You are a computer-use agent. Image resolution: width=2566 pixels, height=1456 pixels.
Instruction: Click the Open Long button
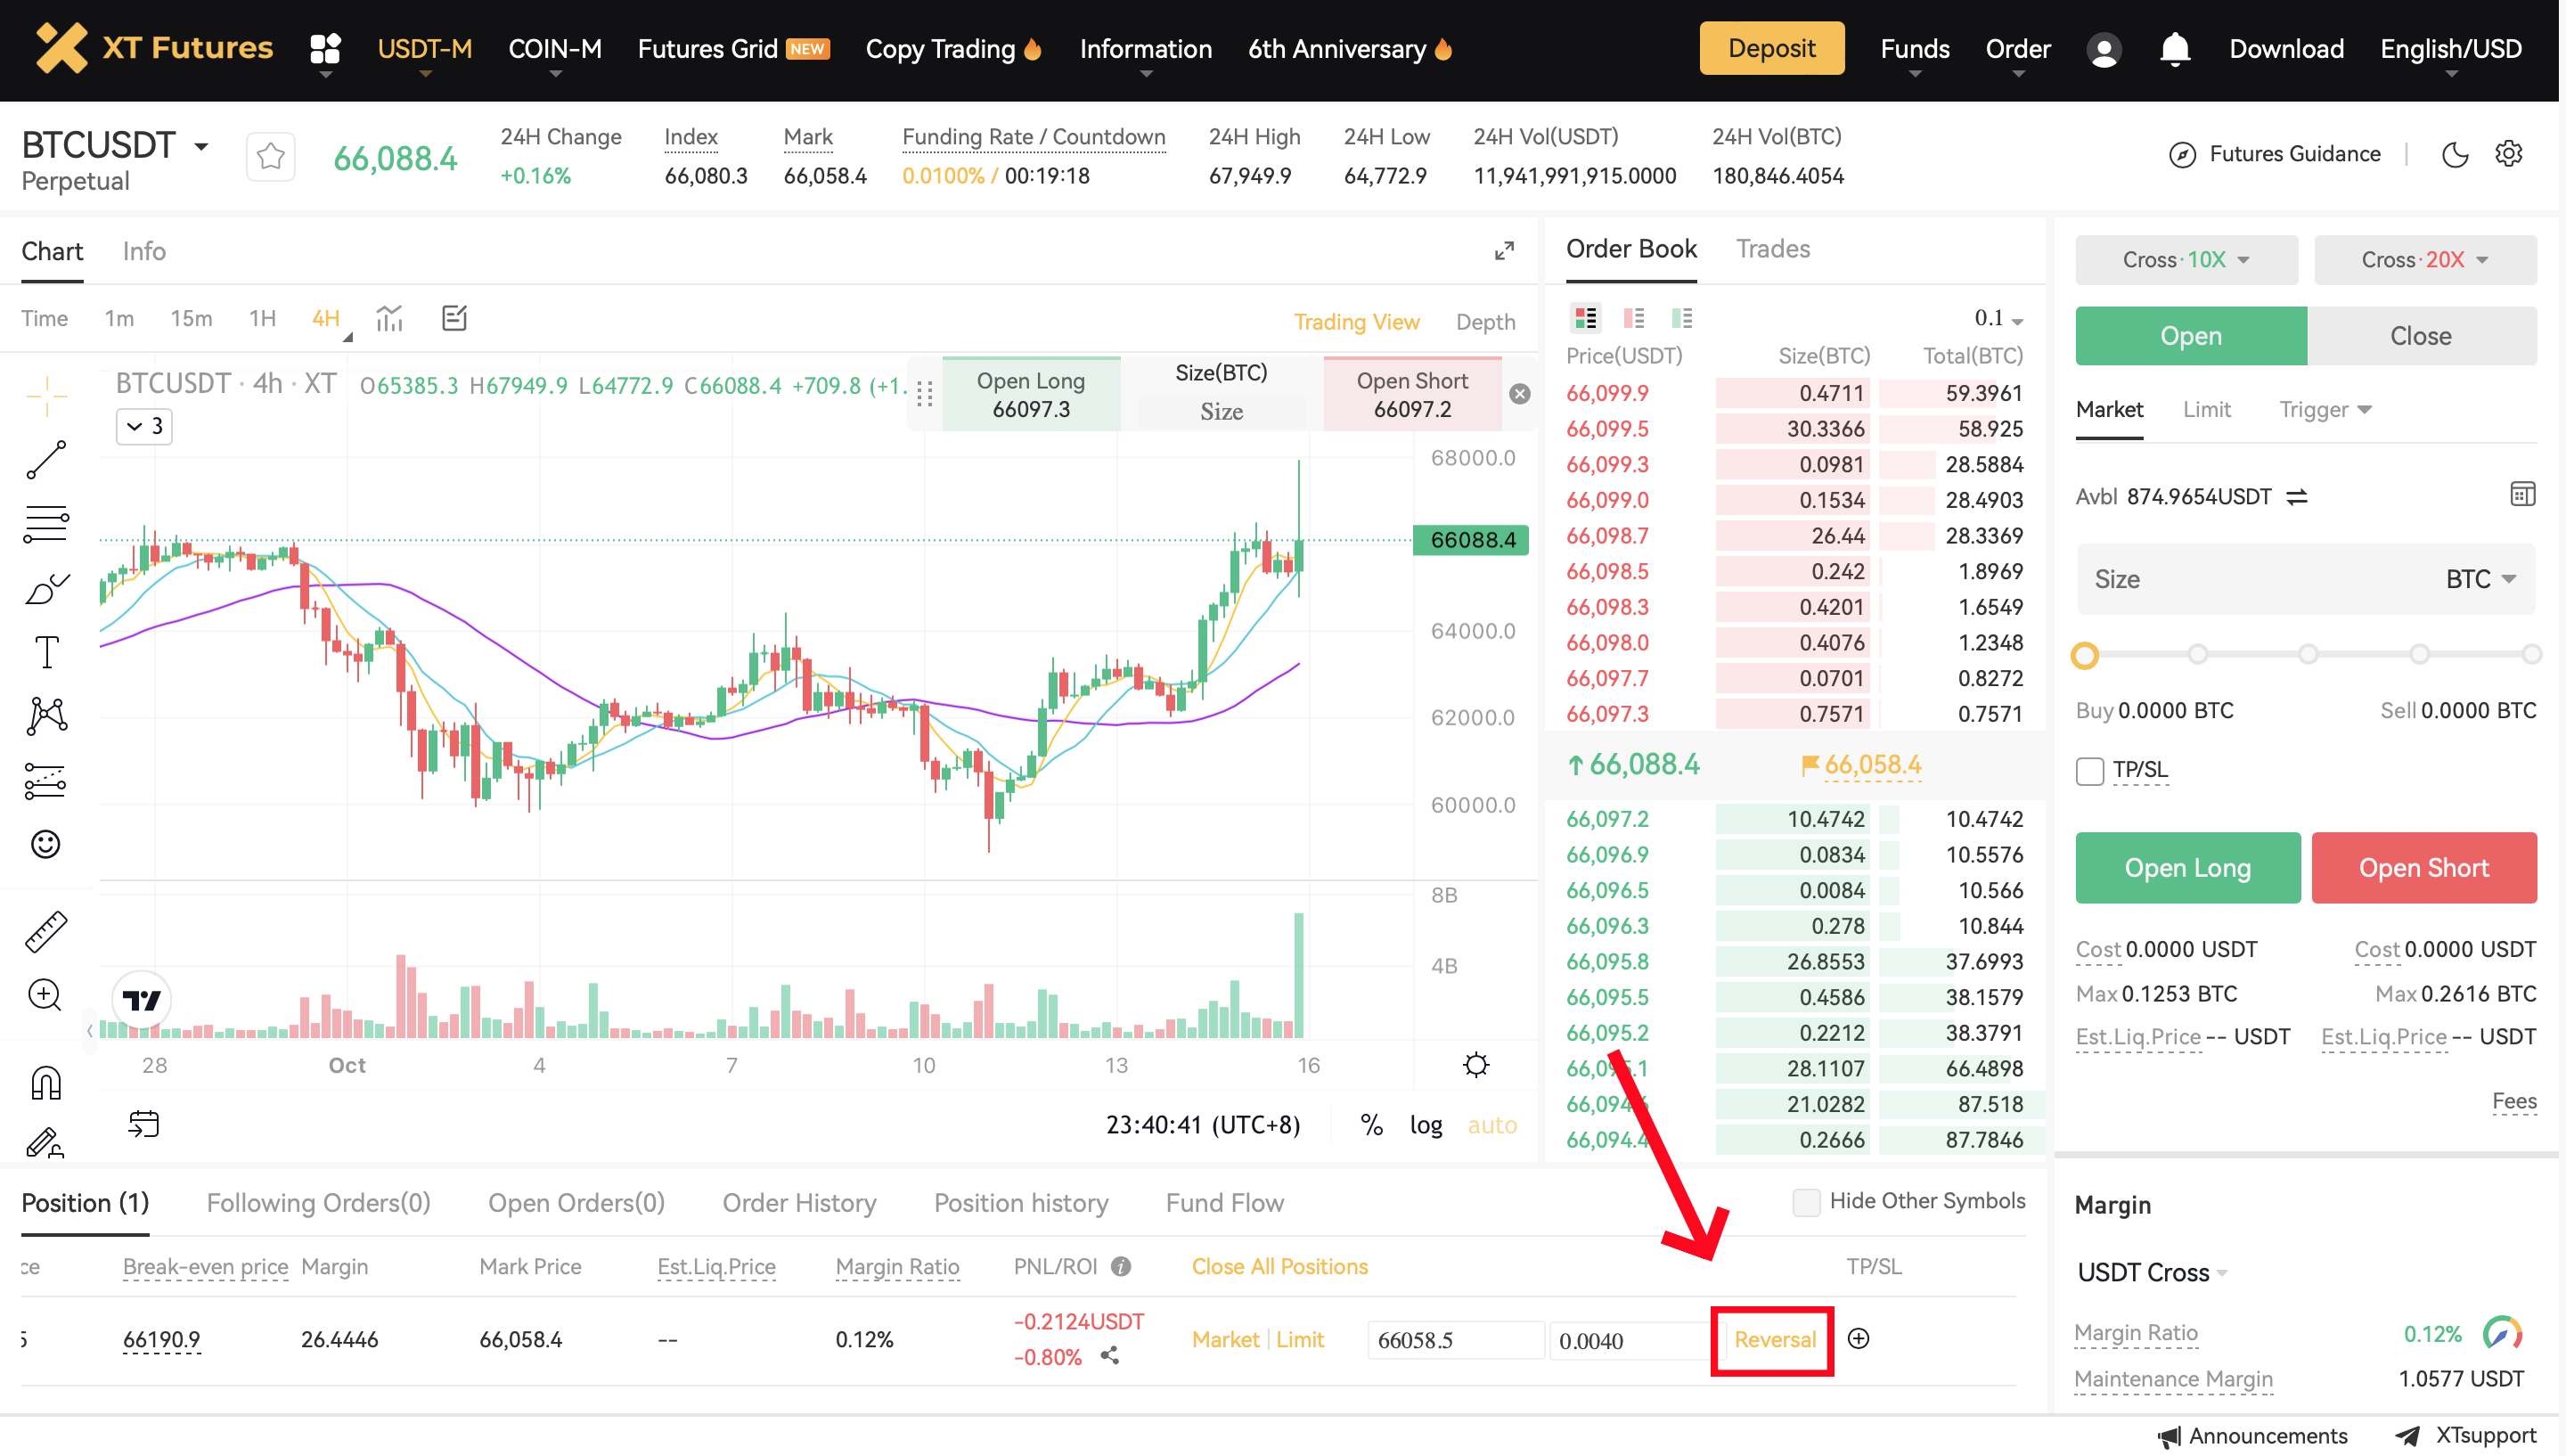2187,868
